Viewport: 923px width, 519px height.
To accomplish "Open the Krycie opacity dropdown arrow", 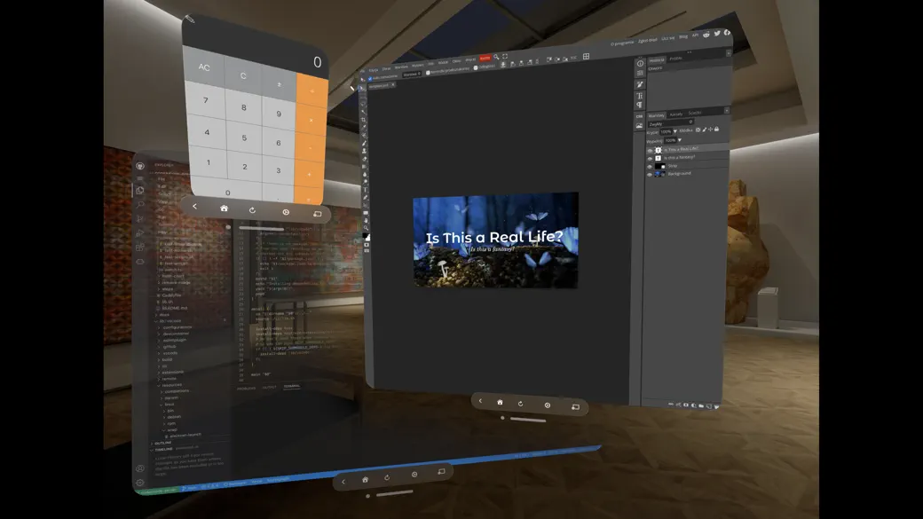I will pos(675,131).
